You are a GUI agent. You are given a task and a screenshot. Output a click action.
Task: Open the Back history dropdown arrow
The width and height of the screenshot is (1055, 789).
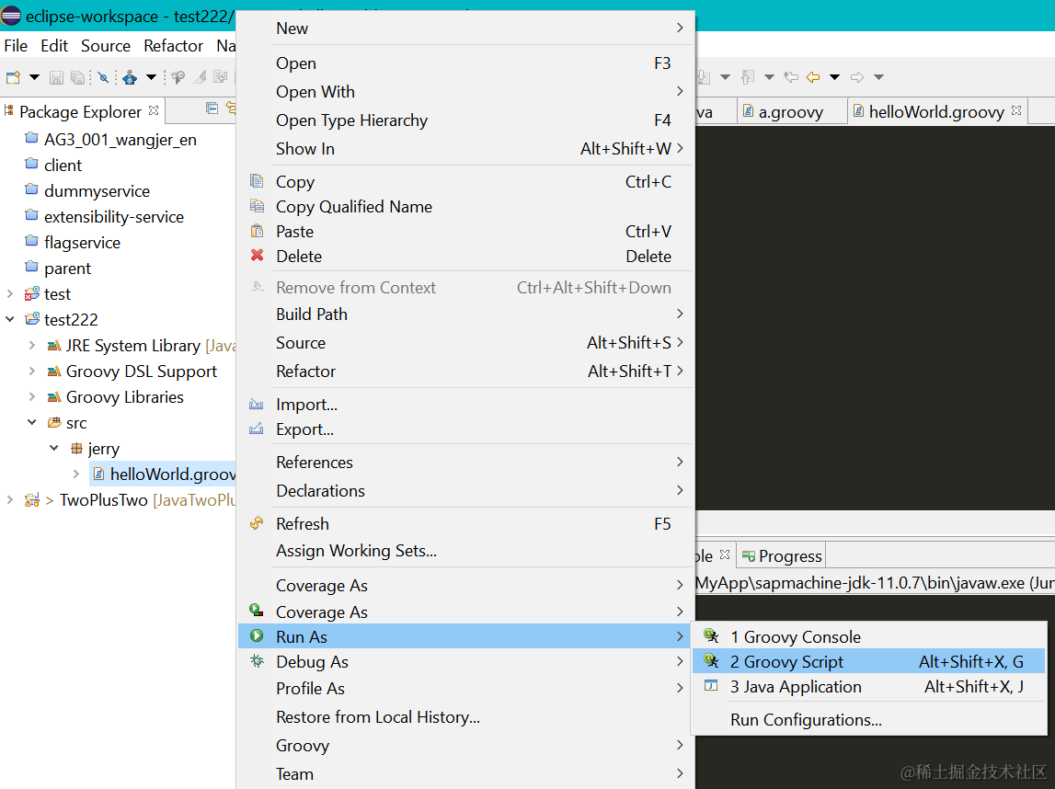835,77
